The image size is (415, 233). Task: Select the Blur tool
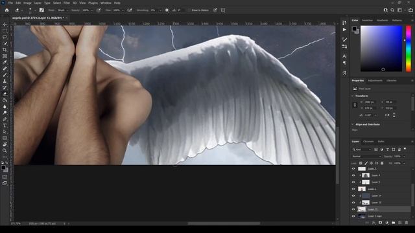(x=5, y=106)
